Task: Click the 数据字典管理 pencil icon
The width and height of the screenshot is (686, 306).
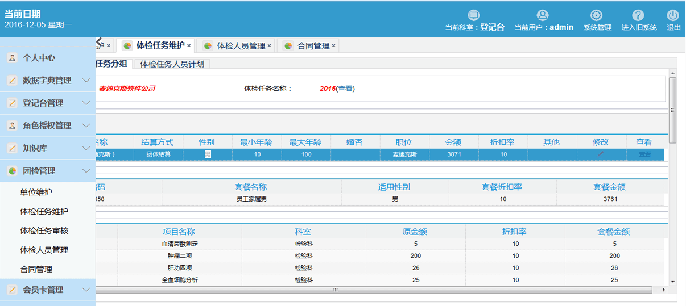Action: 12,81
